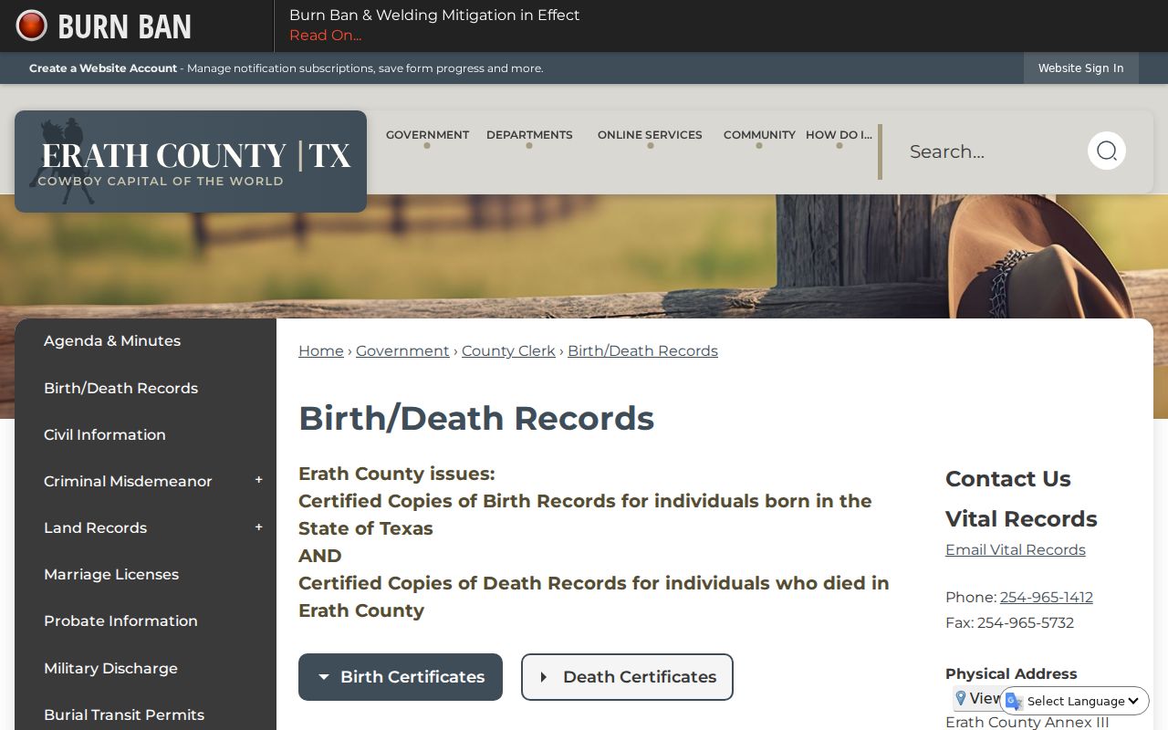Expand the Death Certificates section
Viewport: 1168px width, 730px height.
pos(627,677)
